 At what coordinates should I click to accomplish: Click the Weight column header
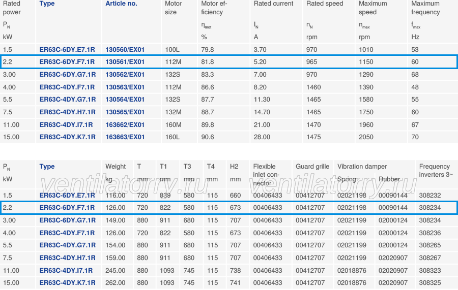pyautogui.click(x=116, y=167)
